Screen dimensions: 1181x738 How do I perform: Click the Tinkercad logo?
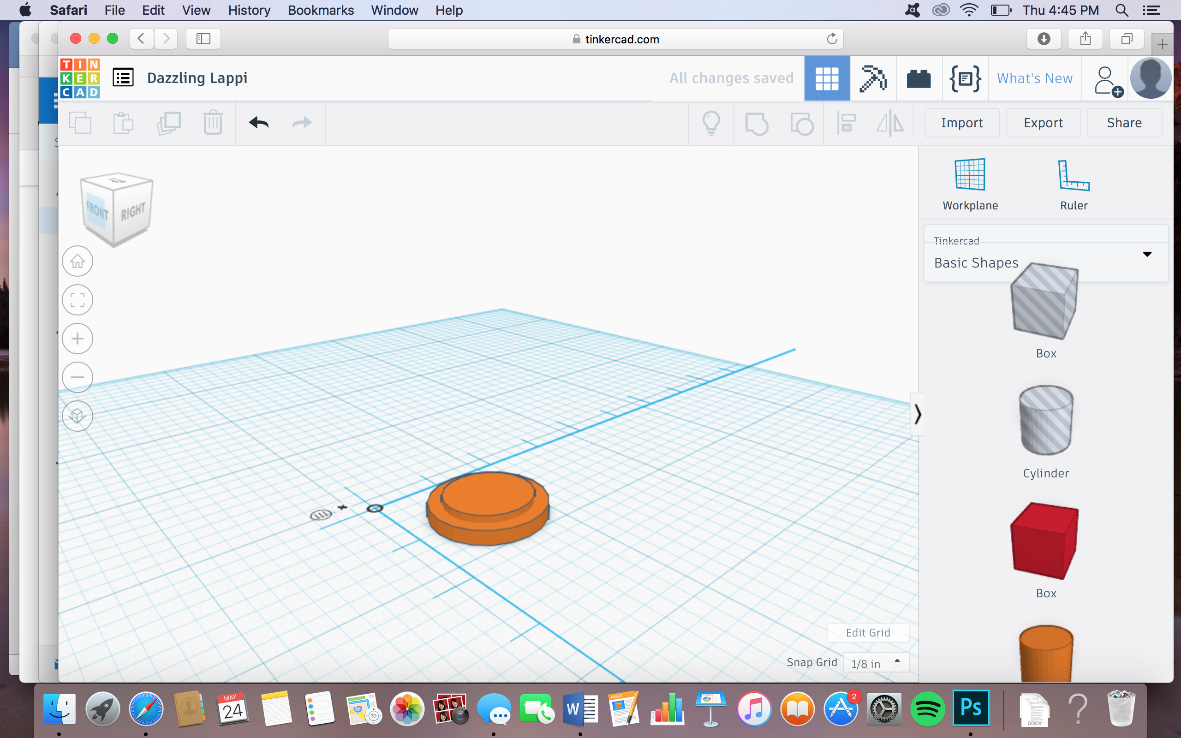(x=80, y=78)
